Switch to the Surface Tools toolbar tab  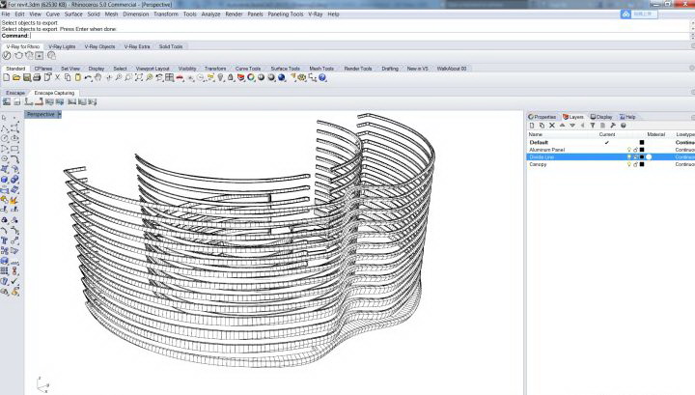click(x=285, y=69)
